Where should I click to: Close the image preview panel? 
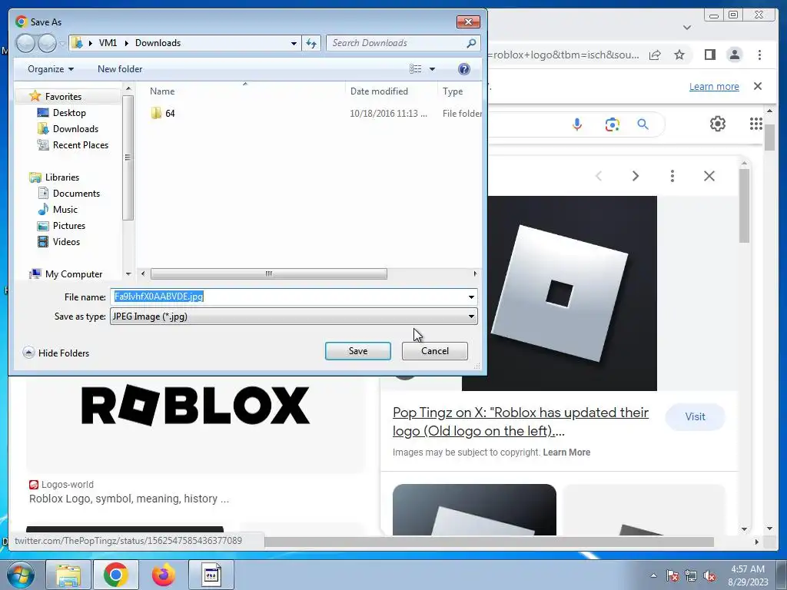(709, 176)
